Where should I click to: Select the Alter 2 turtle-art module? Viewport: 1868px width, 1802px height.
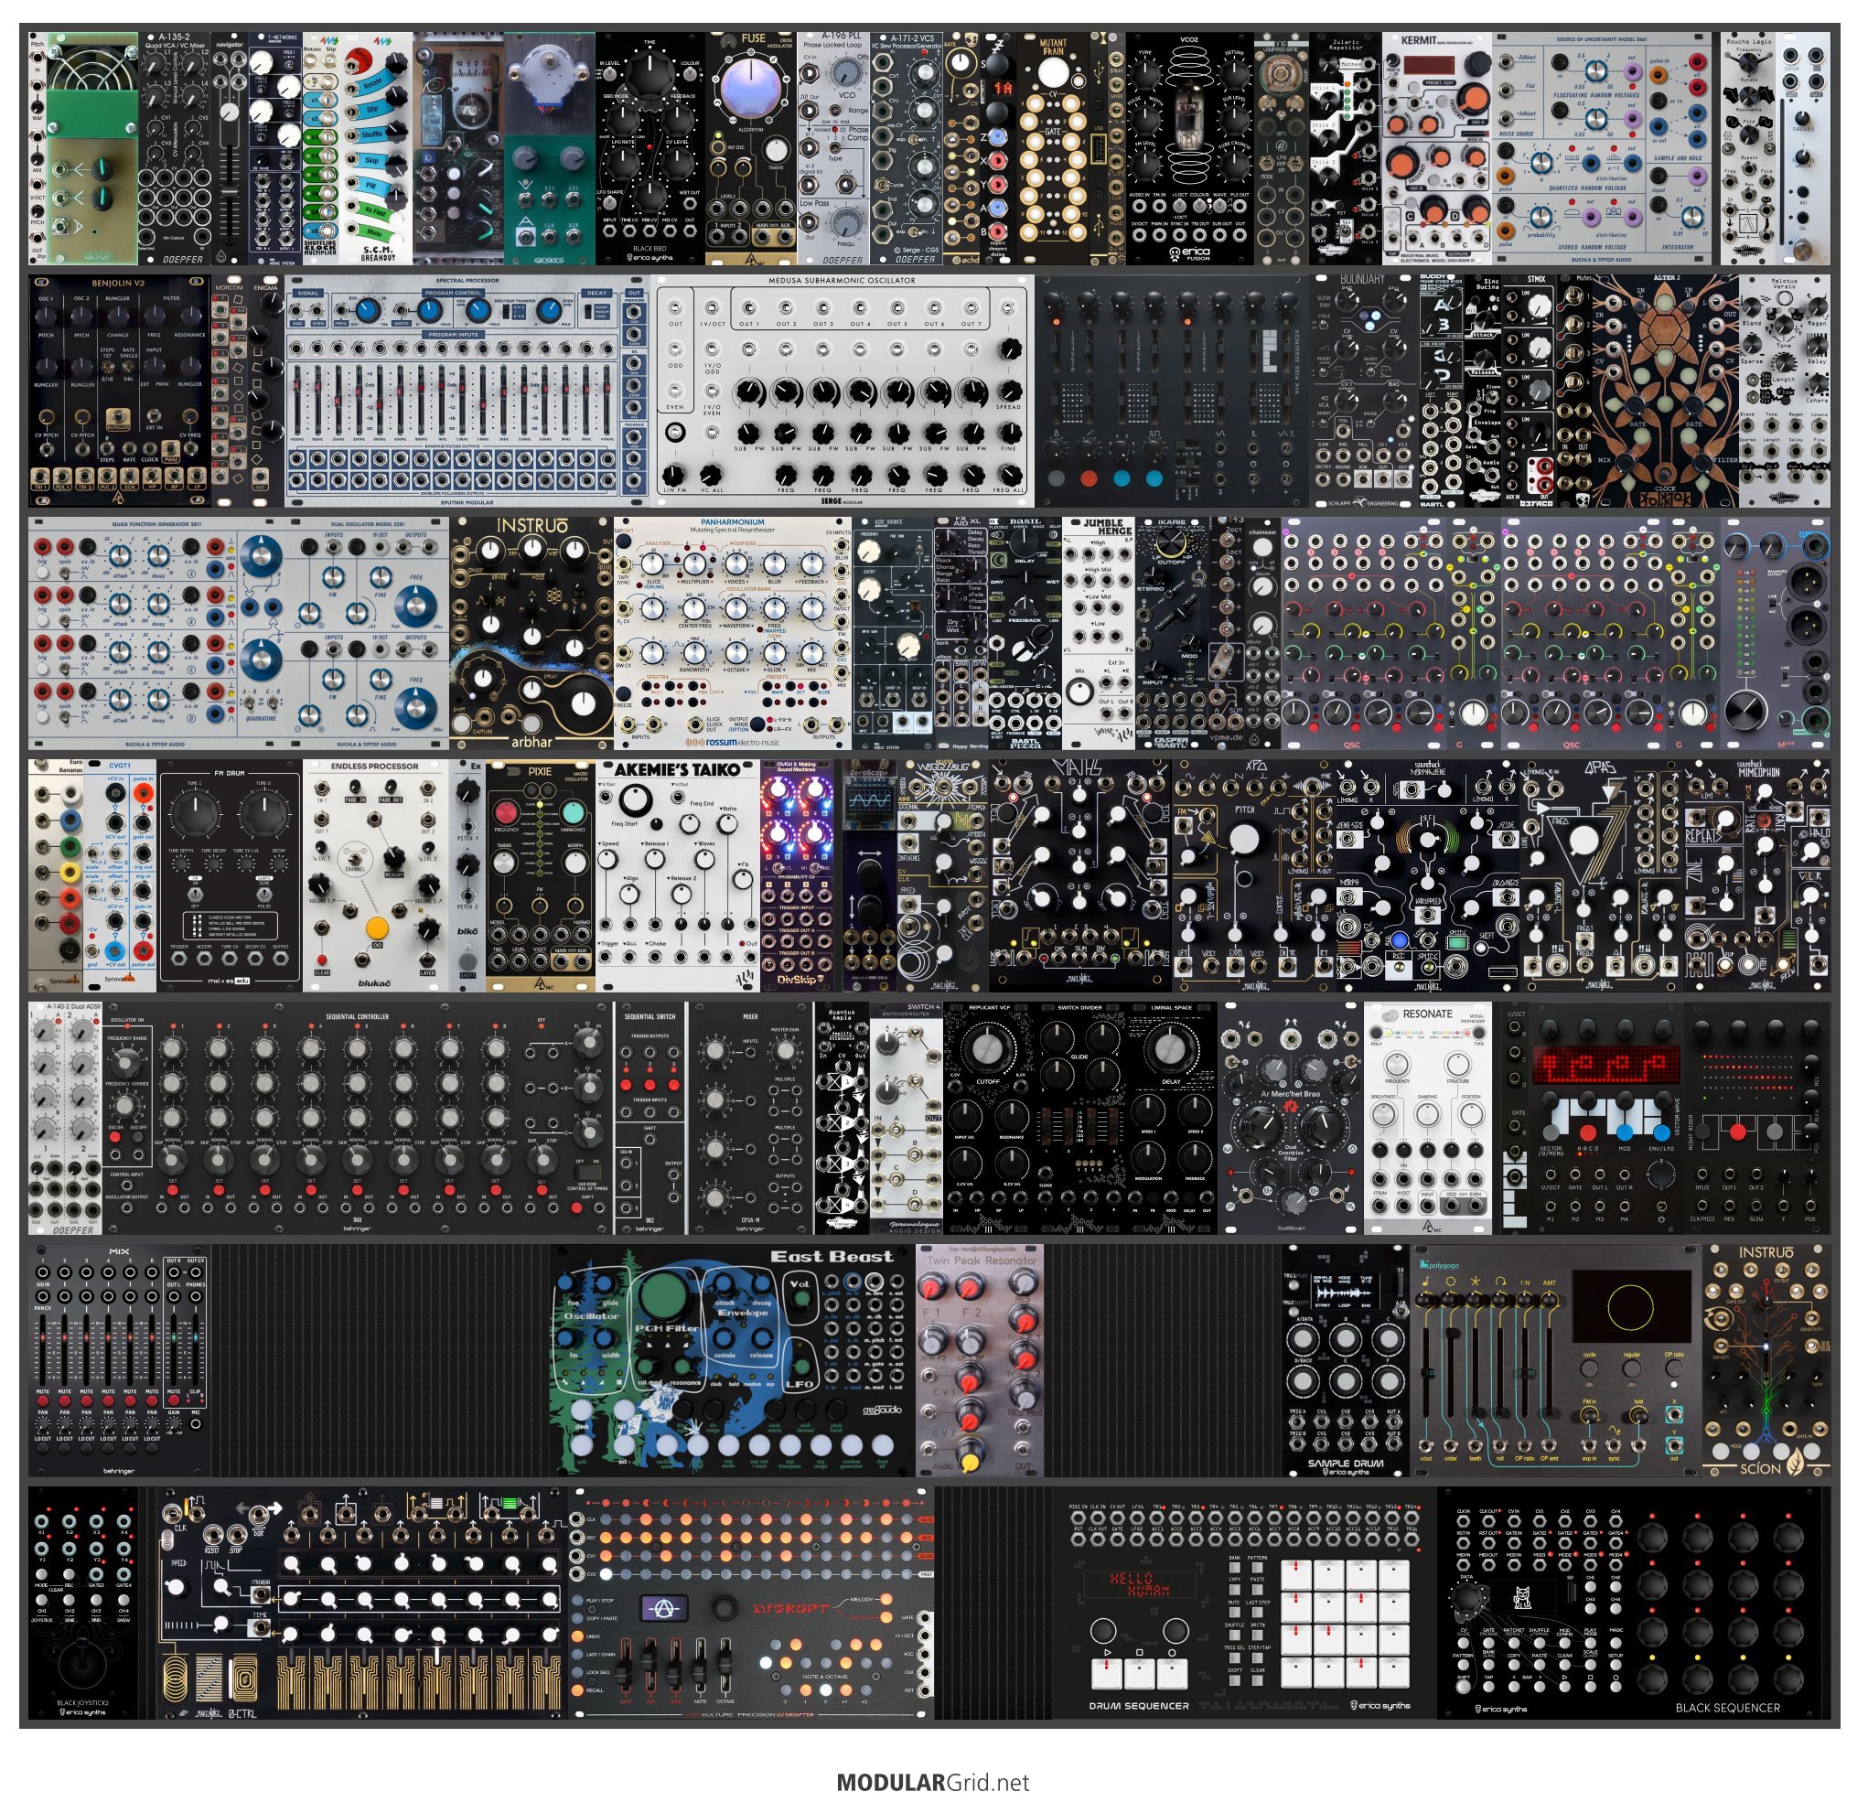1664,391
